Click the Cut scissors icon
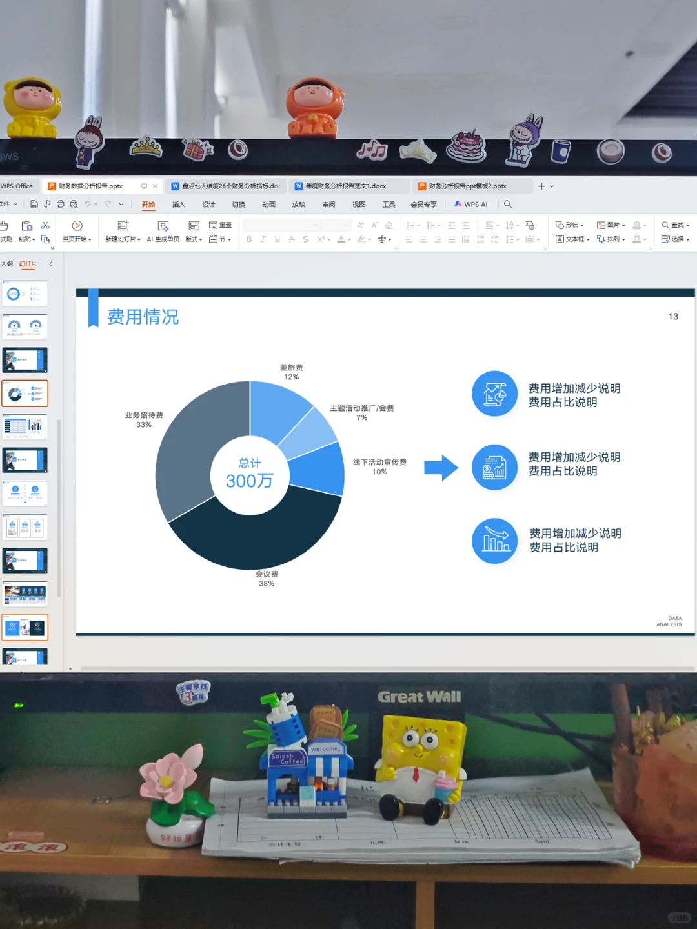 pyautogui.click(x=45, y=225)
